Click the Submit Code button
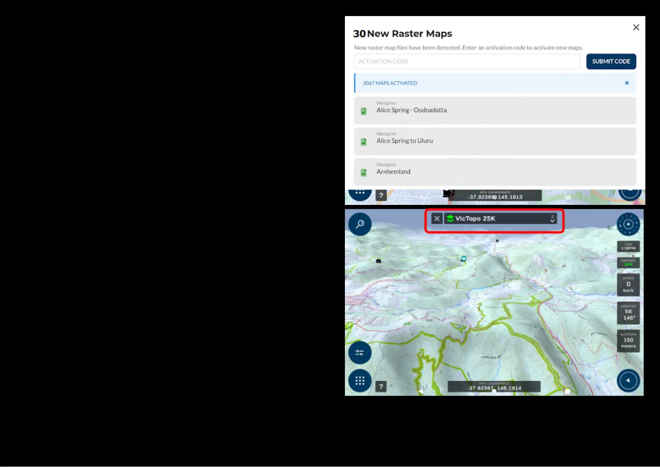660x467 pixels. pos(611,62)
